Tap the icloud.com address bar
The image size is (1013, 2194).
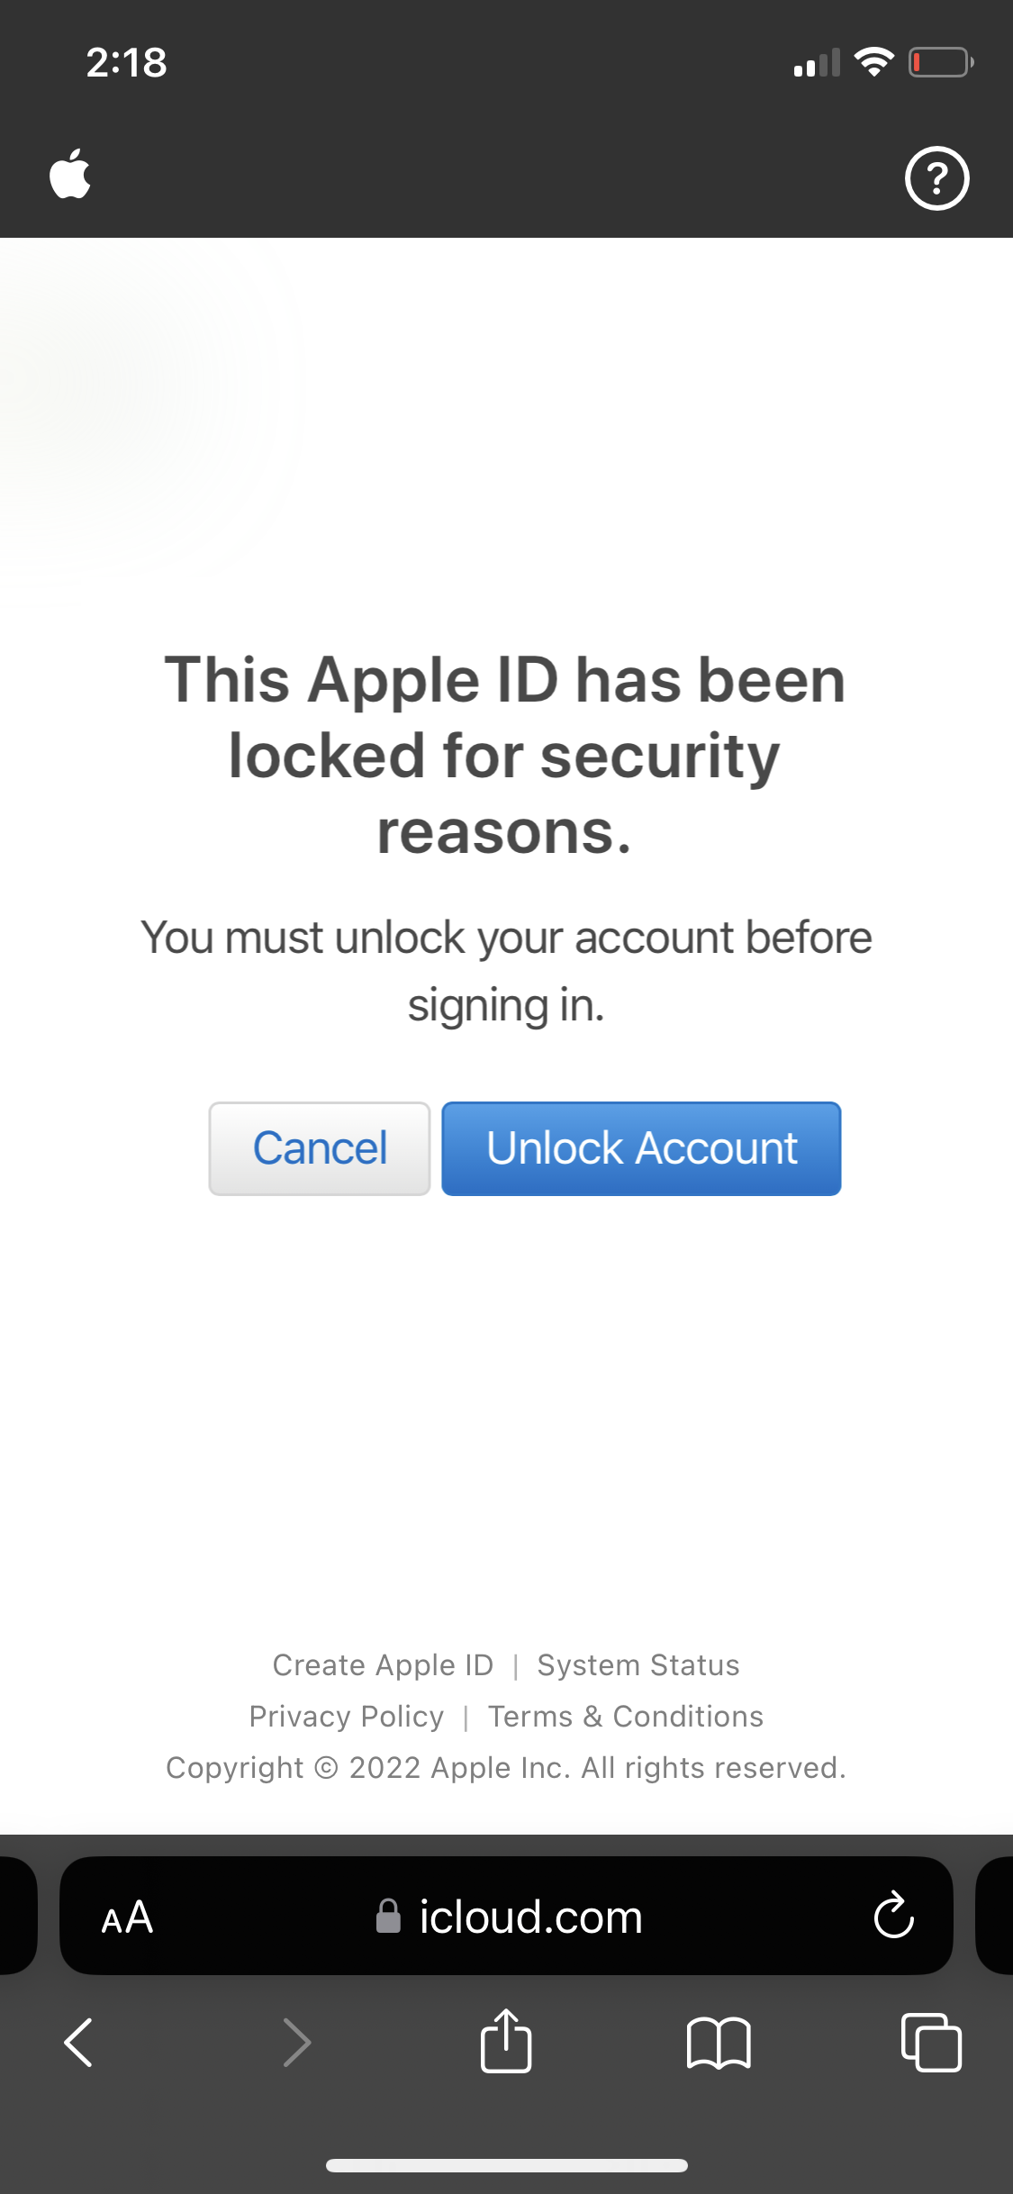click(529, 1917)
